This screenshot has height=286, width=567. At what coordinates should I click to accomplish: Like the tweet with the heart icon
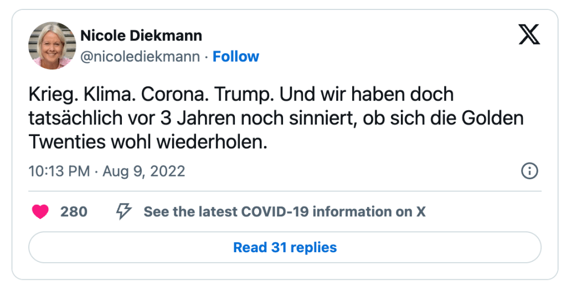click(40, 212)
